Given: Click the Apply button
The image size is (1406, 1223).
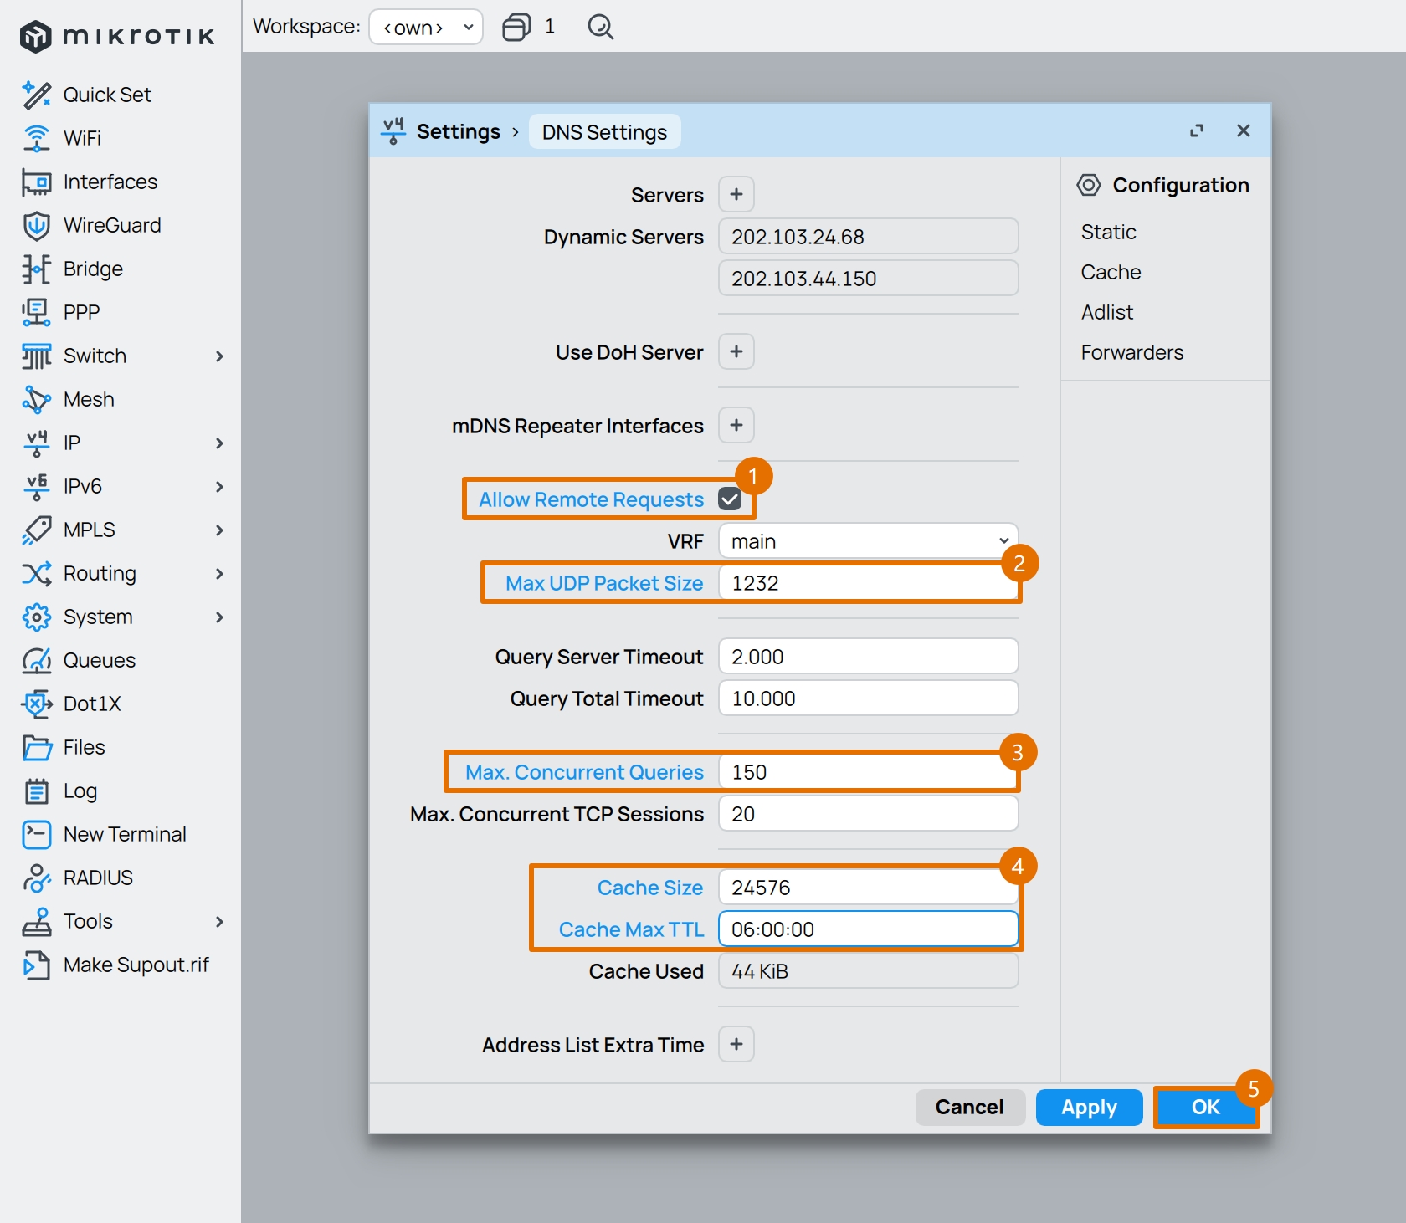Looking at the screenshot, I should [1089, 1107].
